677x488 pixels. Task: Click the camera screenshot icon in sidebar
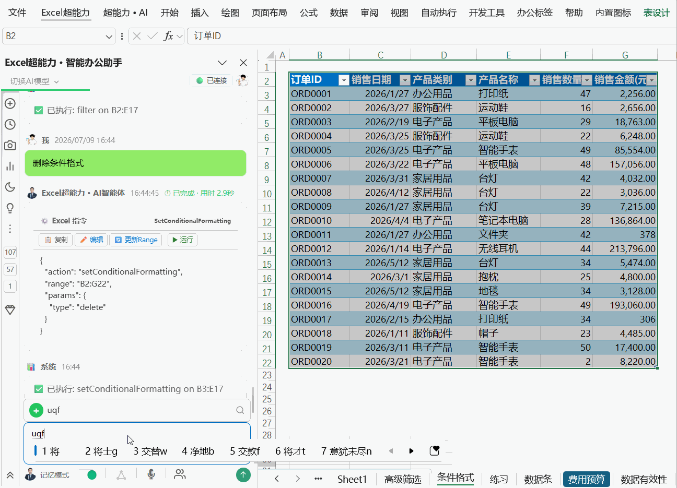pyautogui.click(x=10, y=145)
